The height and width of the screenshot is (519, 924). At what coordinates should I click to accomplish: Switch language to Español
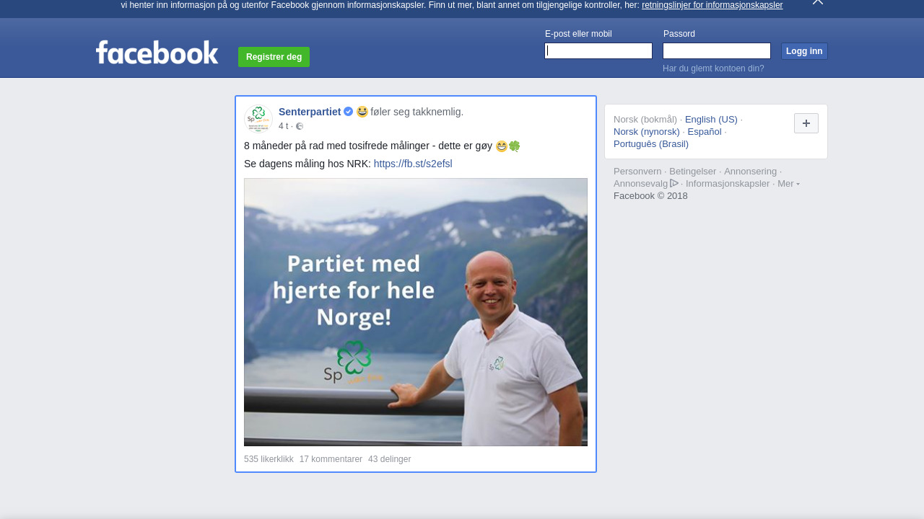pyautogui.click(x=705, y=132)
